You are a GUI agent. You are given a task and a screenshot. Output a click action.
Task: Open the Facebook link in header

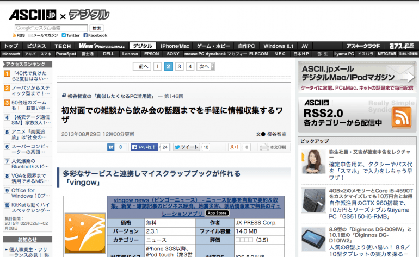coord(95,35)
